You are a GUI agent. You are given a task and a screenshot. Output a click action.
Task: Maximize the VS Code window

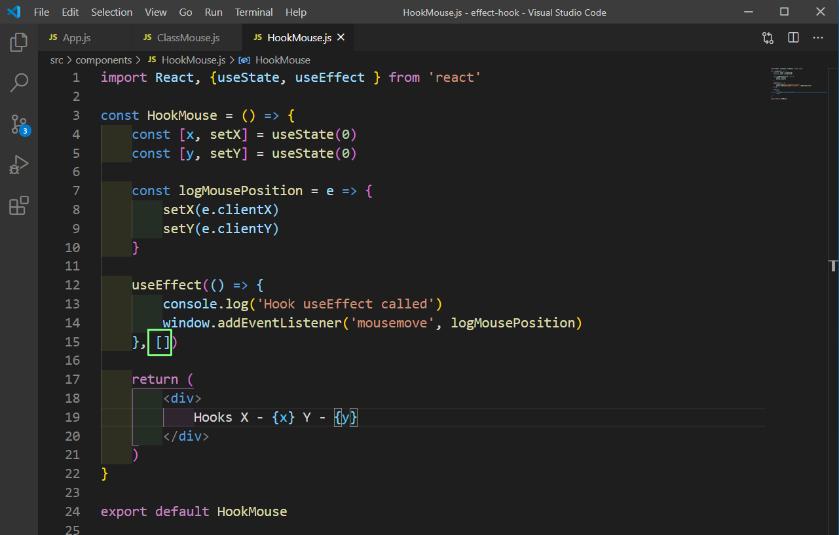[x=784, y=12]
